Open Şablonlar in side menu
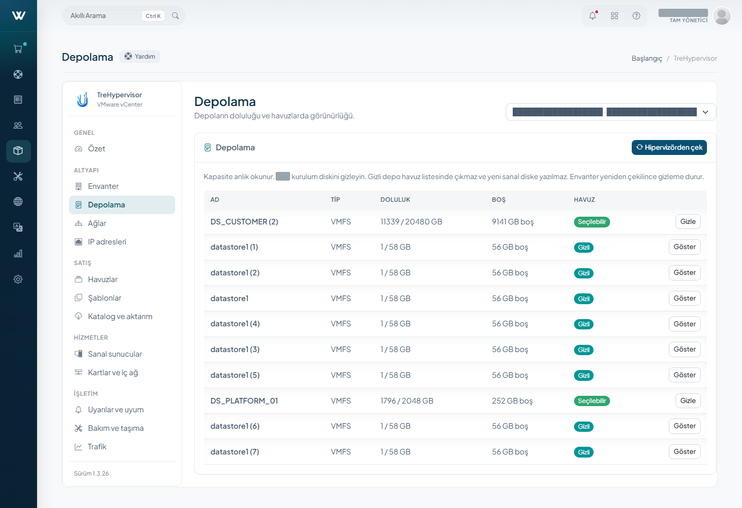This screenshot has width=742, height=508. click(122, 298)
